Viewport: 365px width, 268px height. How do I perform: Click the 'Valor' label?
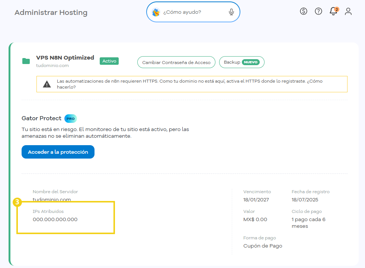249,211
